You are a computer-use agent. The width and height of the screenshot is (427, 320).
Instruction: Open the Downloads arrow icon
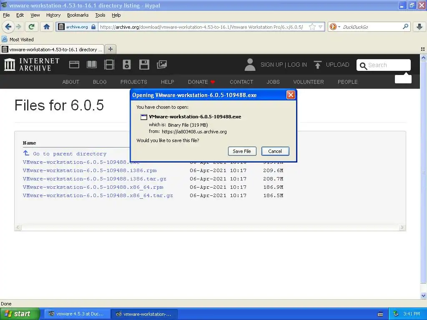(x=419, y=27)
